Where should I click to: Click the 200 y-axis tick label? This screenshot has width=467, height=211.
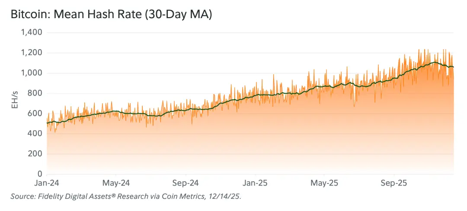[x=35, y=154]
